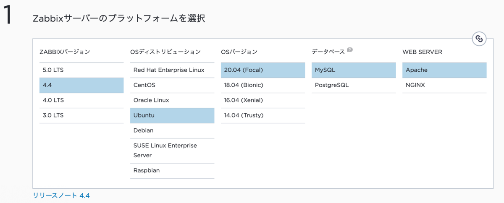Select Raspbian distribution

[172, 171]
